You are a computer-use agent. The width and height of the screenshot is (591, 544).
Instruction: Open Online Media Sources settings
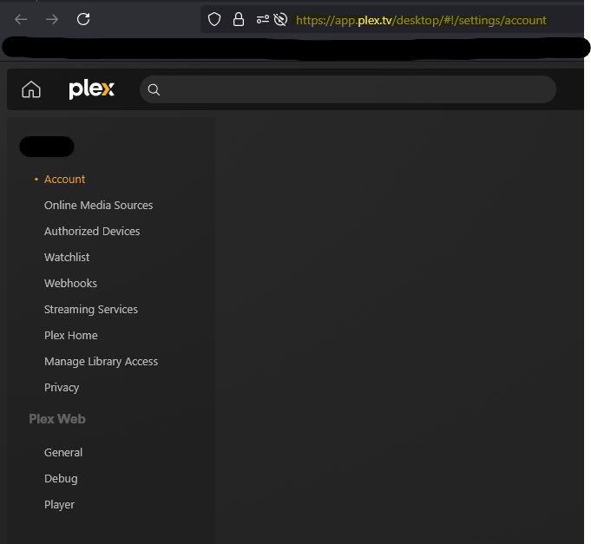tap(98, 206)
